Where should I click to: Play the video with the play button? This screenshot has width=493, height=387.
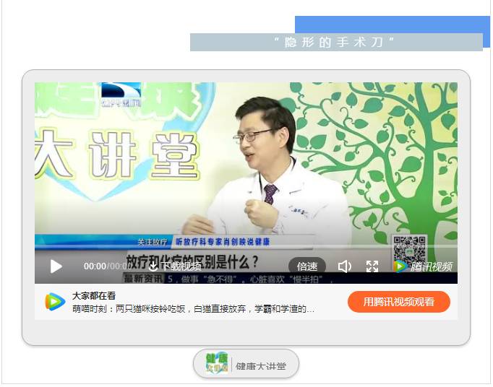56,266
